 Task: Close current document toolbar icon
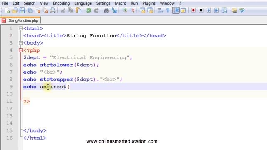38,10
